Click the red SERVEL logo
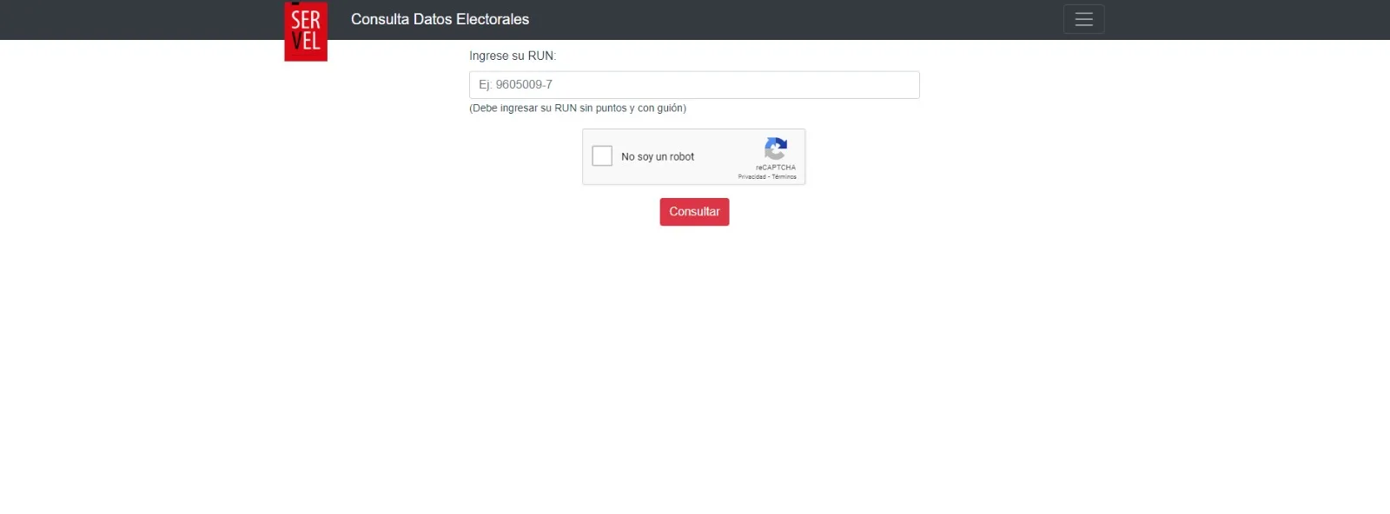The height and width of the screenshot is (514, 1390). (x=306, y=31)
